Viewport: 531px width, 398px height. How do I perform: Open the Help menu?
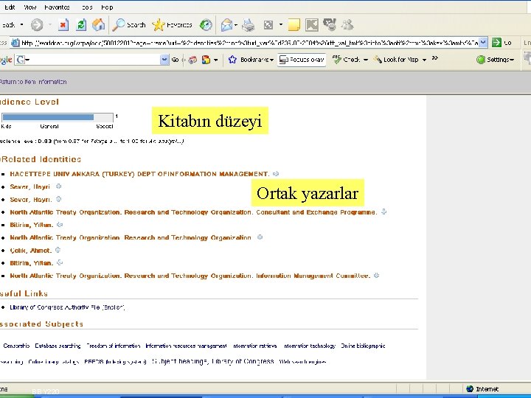107,7
